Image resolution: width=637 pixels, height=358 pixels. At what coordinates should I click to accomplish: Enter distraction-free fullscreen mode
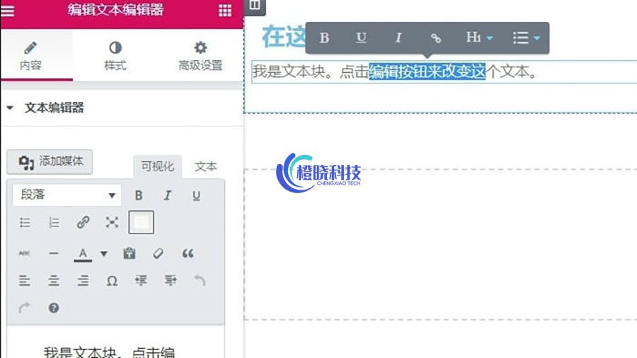(x=112, y=223)
